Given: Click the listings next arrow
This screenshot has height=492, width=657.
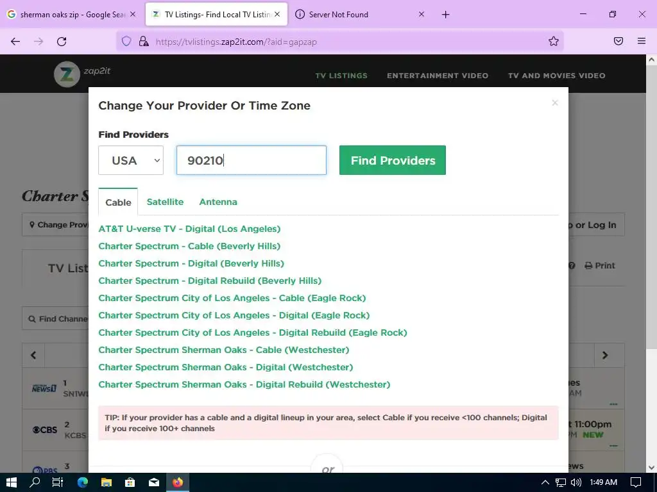Looking at the screenshot, I should pyautogui.click(x=605, y=355).
